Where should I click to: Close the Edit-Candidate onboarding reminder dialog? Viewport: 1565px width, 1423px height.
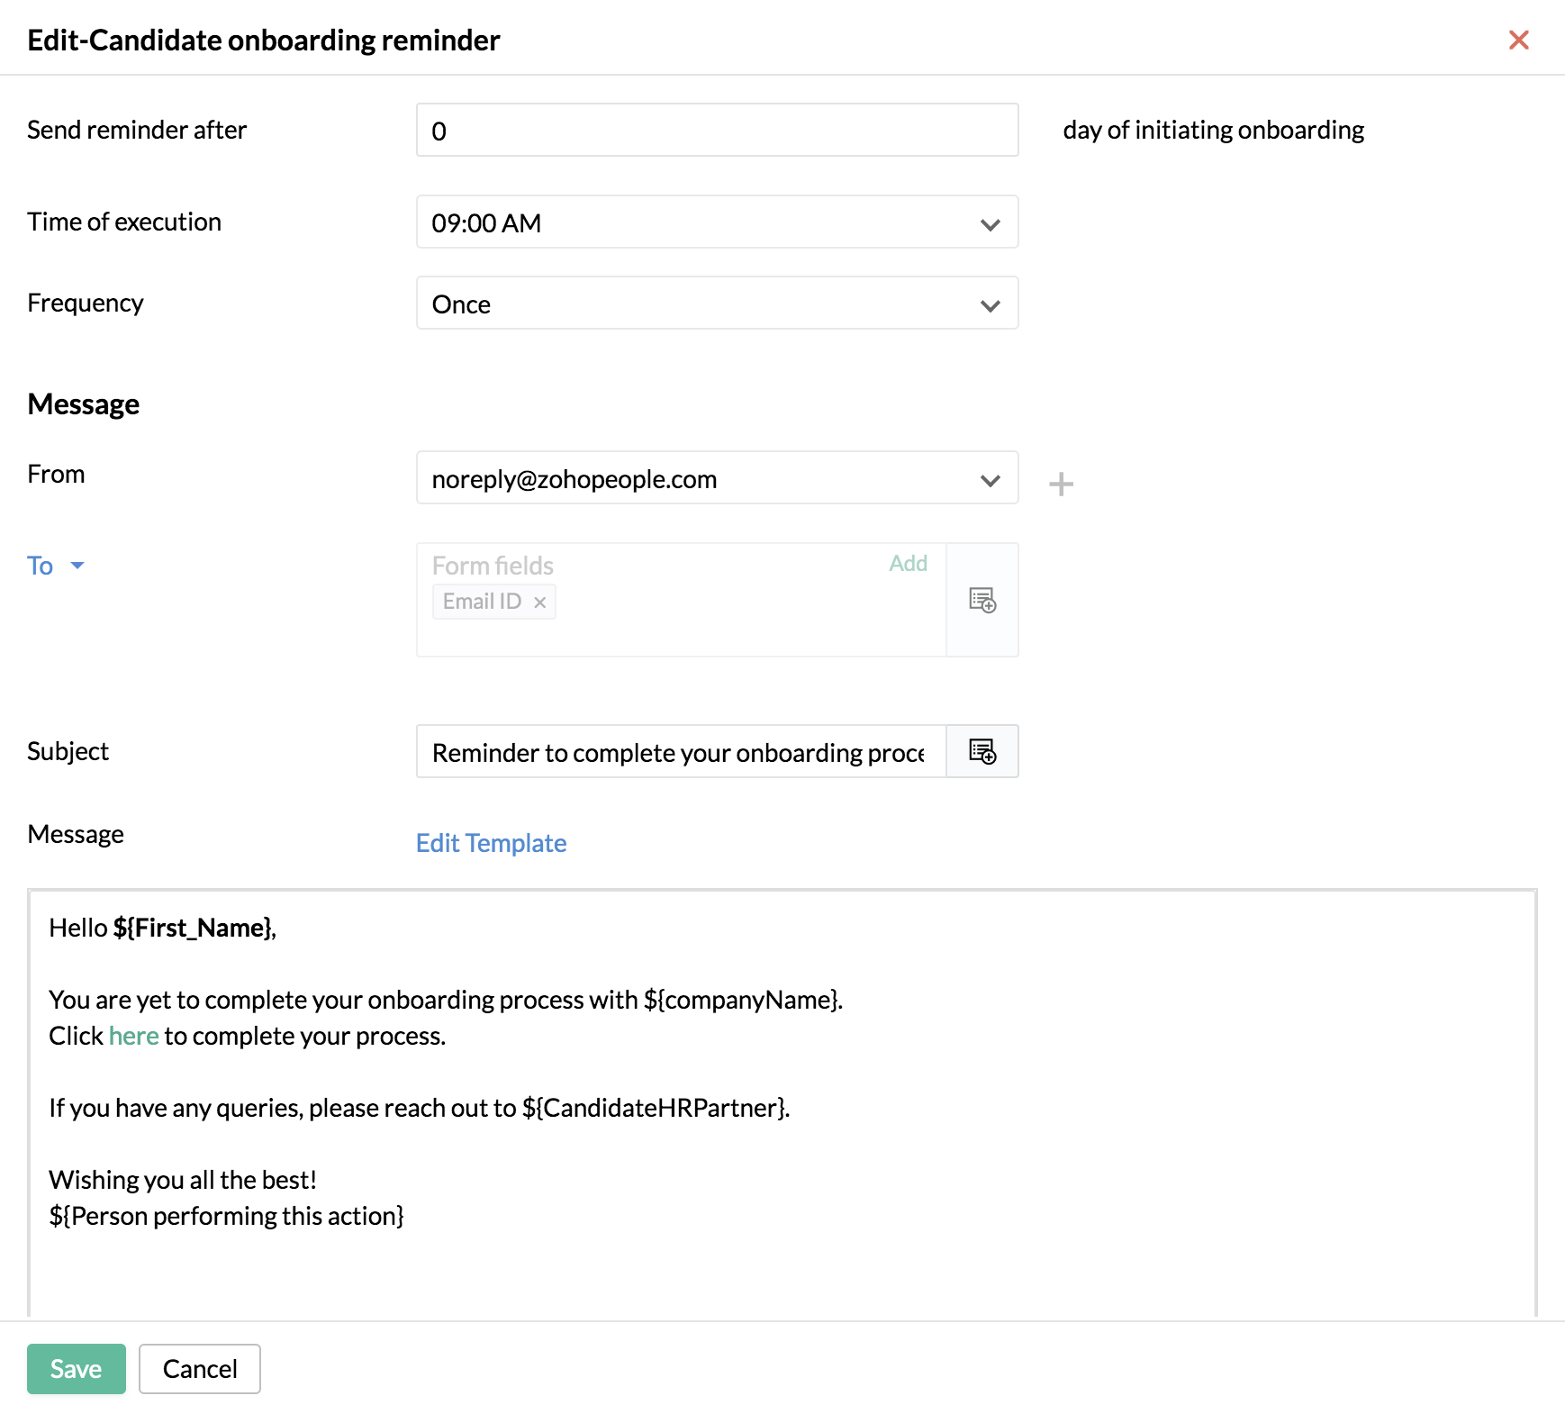[1518, 40]
